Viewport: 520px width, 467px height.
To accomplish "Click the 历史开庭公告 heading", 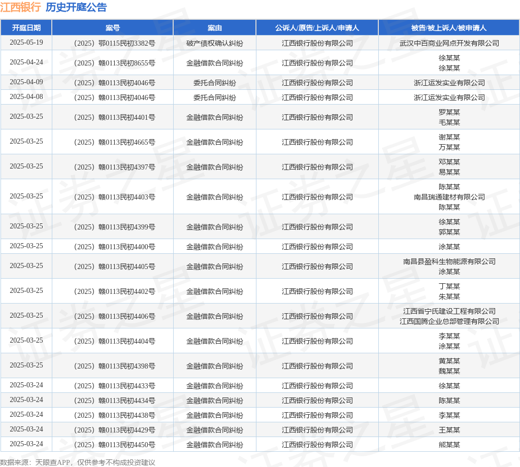I will pyautogui.click(x=76, y=7).
